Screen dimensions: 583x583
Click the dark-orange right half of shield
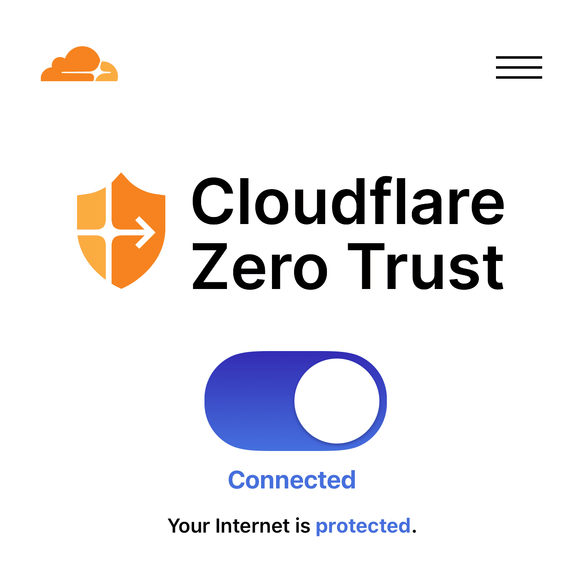coord(138,230)
